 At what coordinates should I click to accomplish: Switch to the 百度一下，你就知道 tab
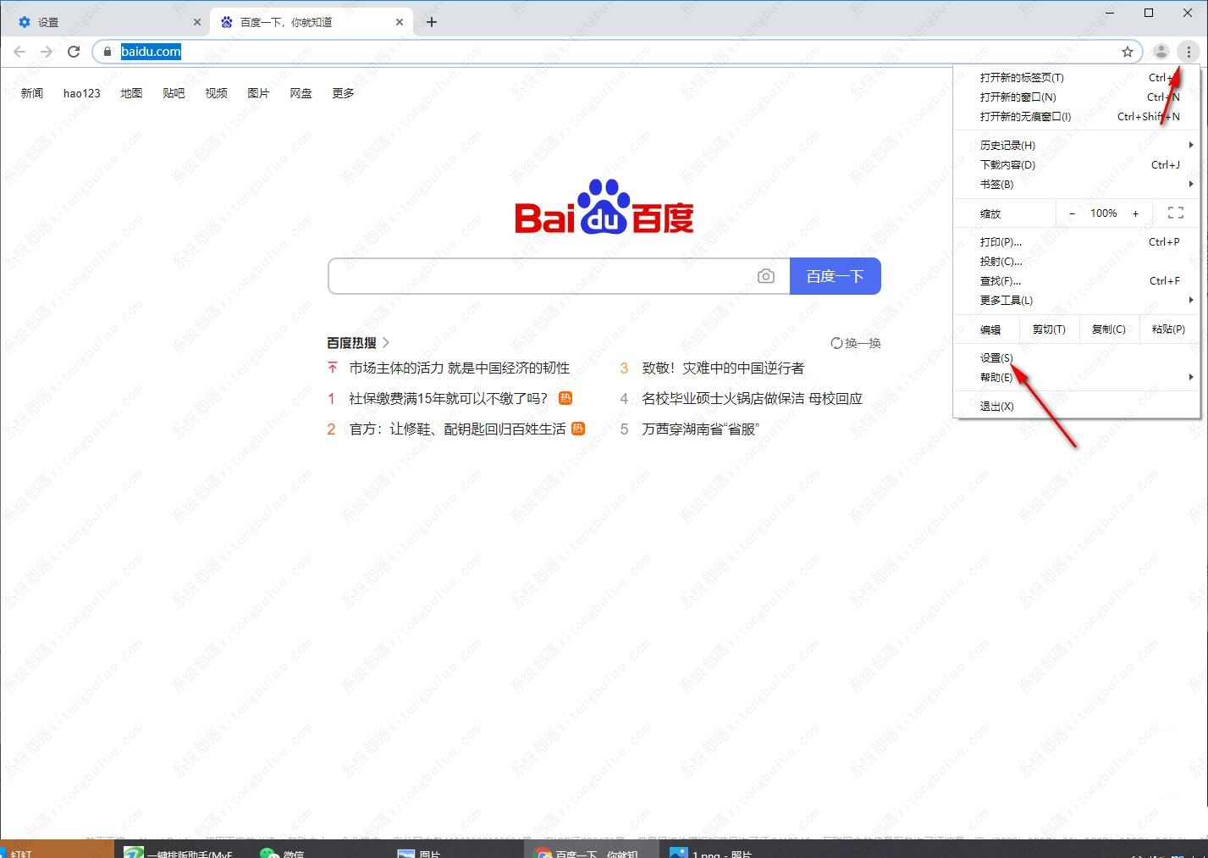[x=311, y=22]
